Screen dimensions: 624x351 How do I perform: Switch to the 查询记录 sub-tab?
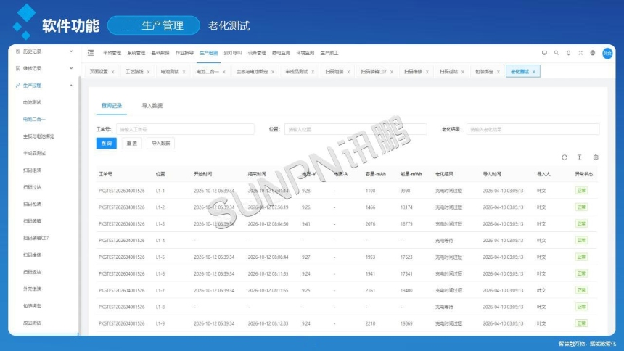click(112, 106)
